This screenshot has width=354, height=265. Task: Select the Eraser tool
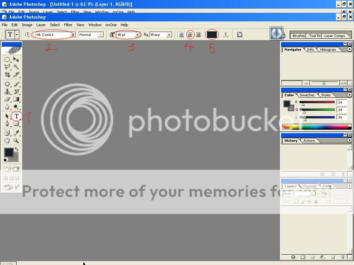(x=7, y=99)
